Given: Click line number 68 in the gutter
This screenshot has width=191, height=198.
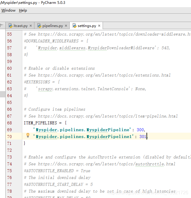Looking at the screenshot, I should (9, 123).
